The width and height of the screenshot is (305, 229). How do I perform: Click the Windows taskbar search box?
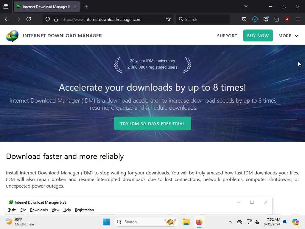click(x=146, y=222)
